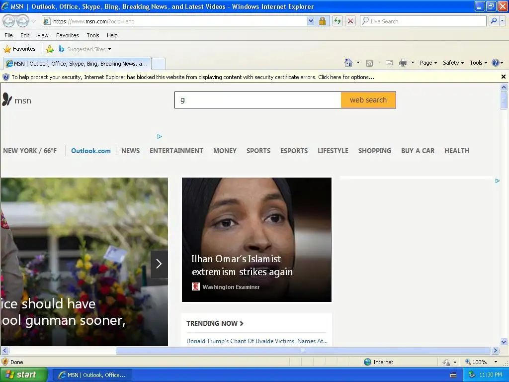
Task: Click the Favorites star button
Action: click(19, 49)
